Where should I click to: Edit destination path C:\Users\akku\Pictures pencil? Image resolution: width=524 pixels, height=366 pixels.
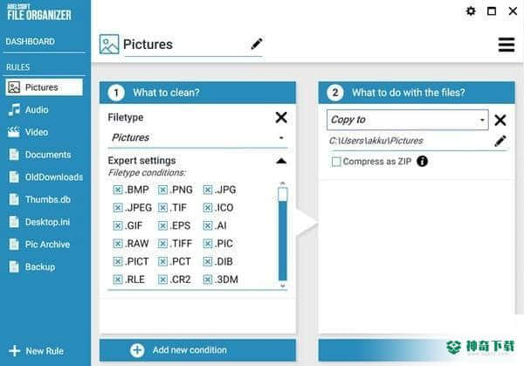point(500,141)
